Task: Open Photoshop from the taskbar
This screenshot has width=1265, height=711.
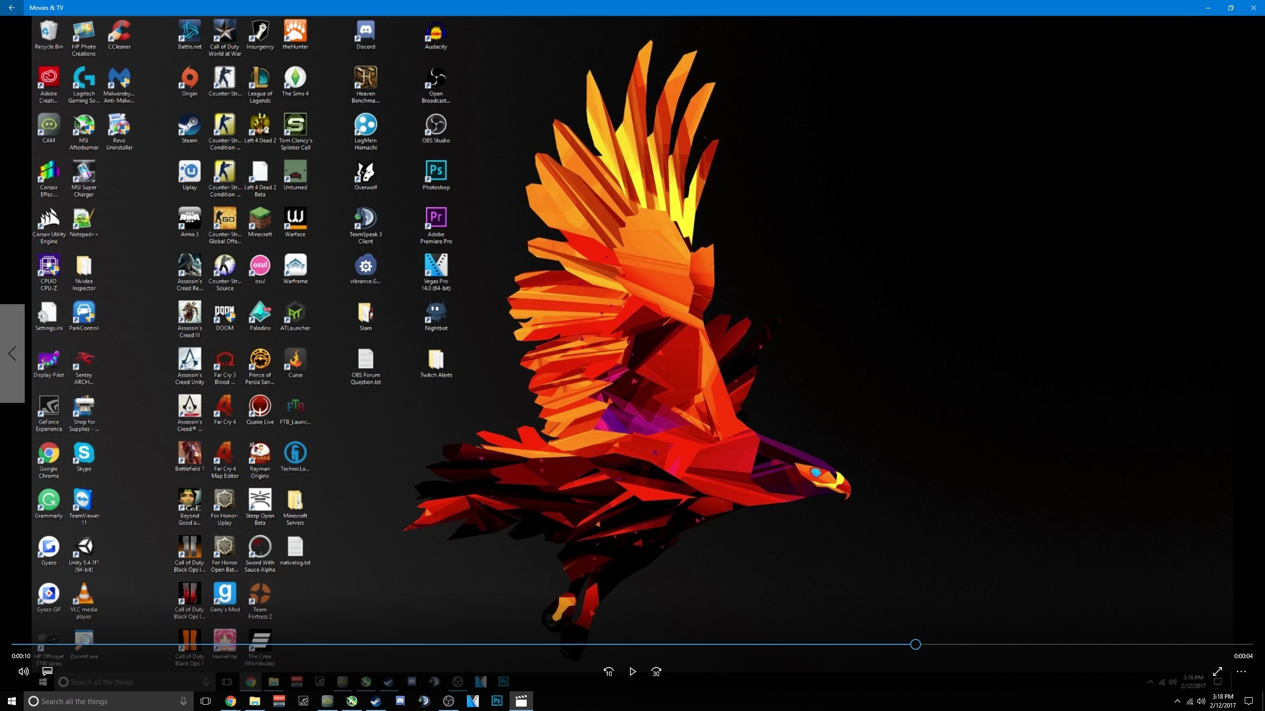Action: click(x=497, y=701)
